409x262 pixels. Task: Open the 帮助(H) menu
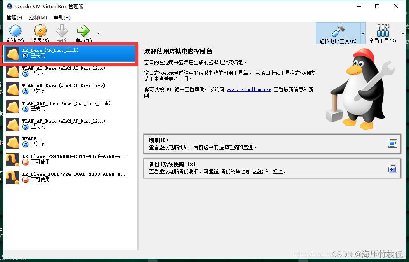(x=62, y=17)
